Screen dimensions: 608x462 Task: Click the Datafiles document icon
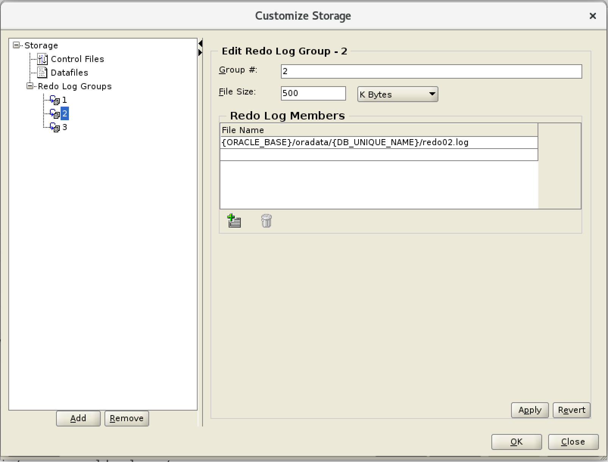point(42,73)
